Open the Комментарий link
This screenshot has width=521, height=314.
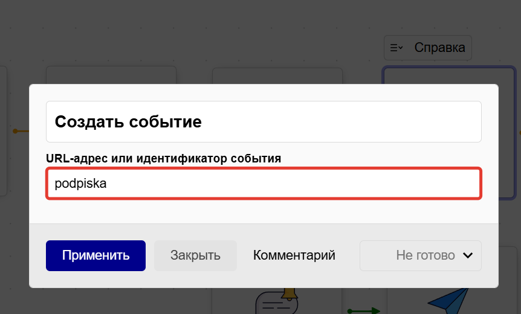tap(294, 255)
